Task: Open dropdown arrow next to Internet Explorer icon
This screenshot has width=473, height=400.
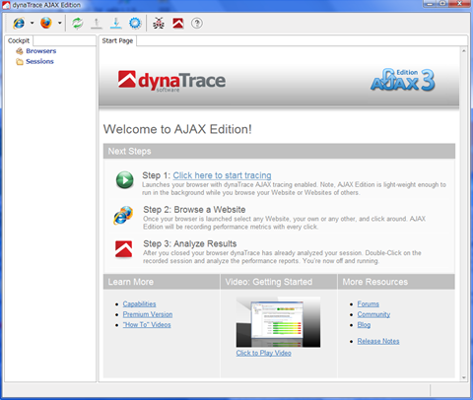Action: click(32, 24)
